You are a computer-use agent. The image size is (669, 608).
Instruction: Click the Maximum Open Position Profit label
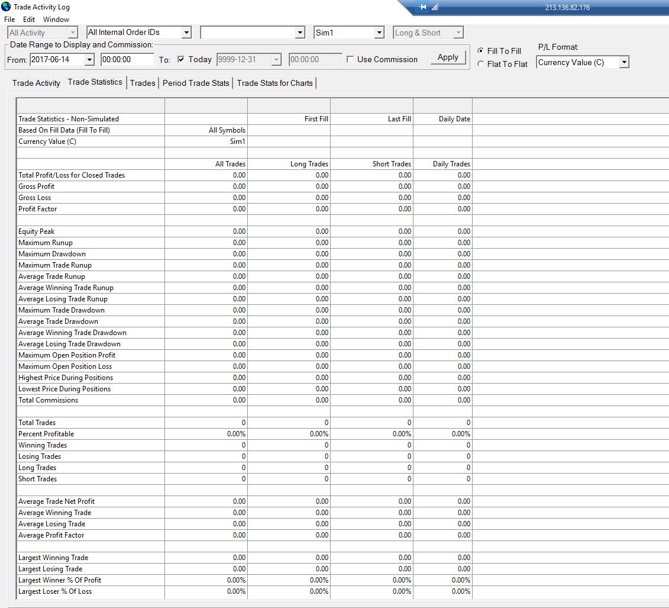pyautogui.click(x=67, y=355)
